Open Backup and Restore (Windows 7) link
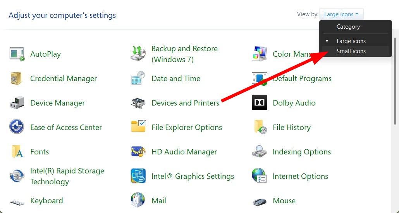Screen dimensions: 399x213 pyautogui.click(x=184, y=54)
